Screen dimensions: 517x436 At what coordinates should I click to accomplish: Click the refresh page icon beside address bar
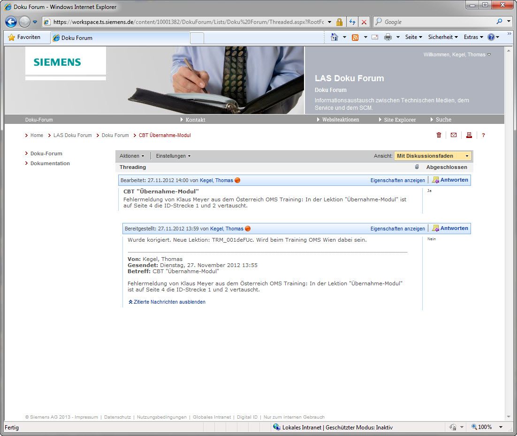pos(352,22)
